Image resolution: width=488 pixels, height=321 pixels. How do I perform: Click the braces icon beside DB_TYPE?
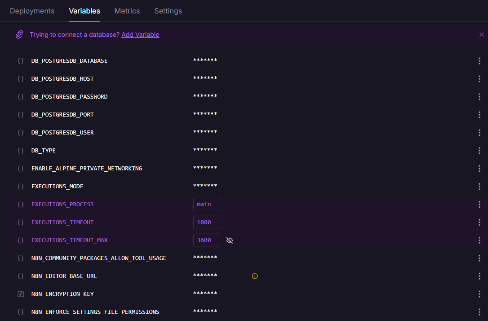[21, 151]
